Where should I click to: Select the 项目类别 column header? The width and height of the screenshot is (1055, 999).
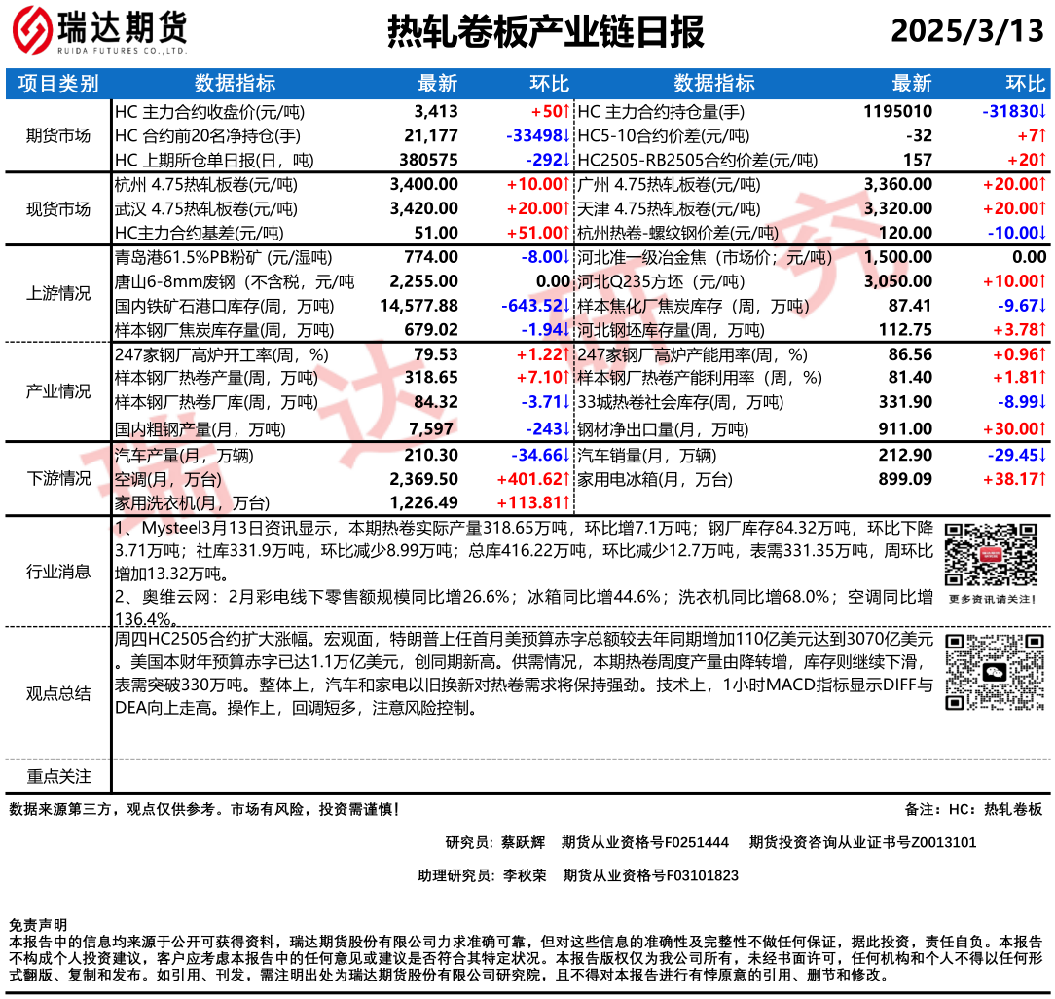tap(58, 84)
